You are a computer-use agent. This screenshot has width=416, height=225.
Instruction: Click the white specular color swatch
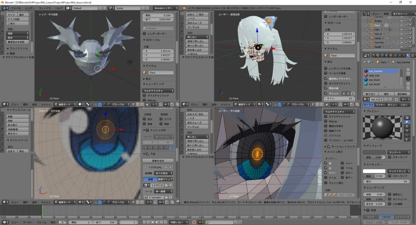(374, 171)
